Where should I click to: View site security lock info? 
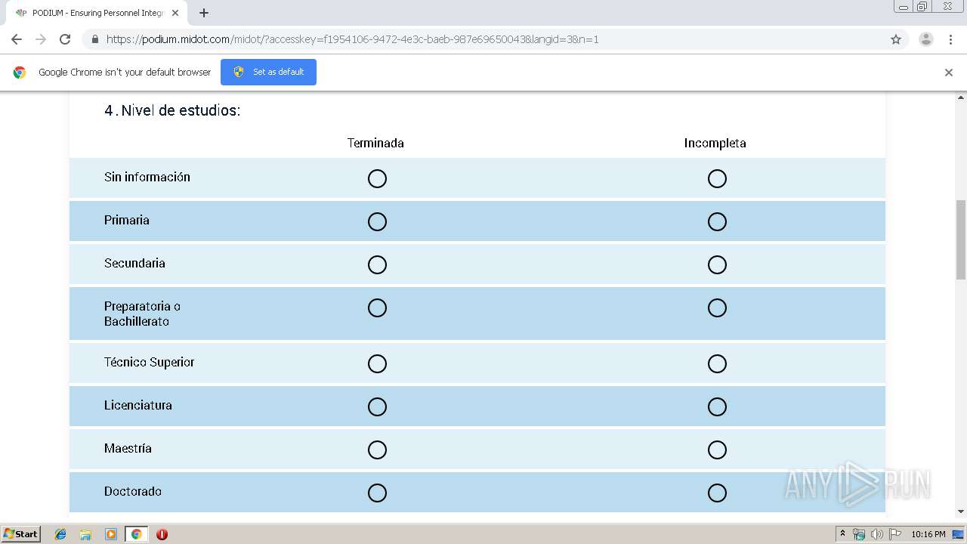[94, 39]
